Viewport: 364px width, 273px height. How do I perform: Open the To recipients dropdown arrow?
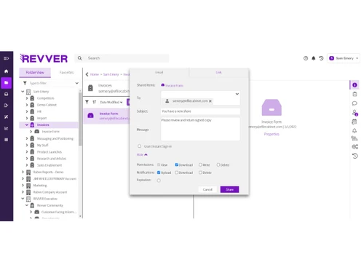pyautogui.click(x=237, y=94)
